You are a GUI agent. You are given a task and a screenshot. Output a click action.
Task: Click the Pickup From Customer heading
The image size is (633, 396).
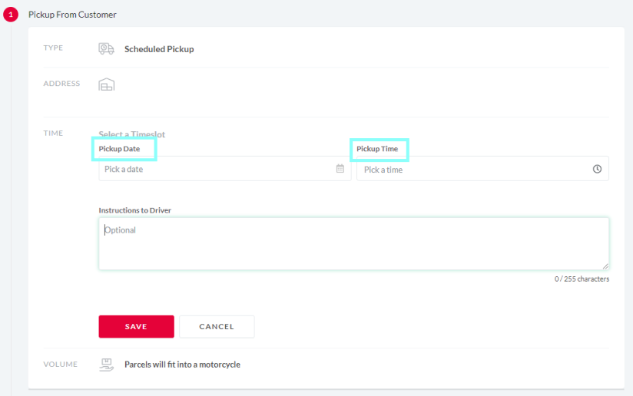point(72,15)
